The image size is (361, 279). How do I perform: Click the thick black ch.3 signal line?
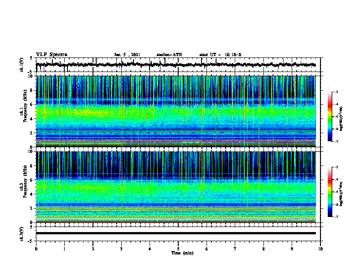click(176, 233)
